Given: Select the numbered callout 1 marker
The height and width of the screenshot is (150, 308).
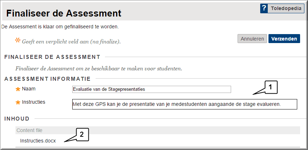Looking at the screenshot, I should coord(271,87).
